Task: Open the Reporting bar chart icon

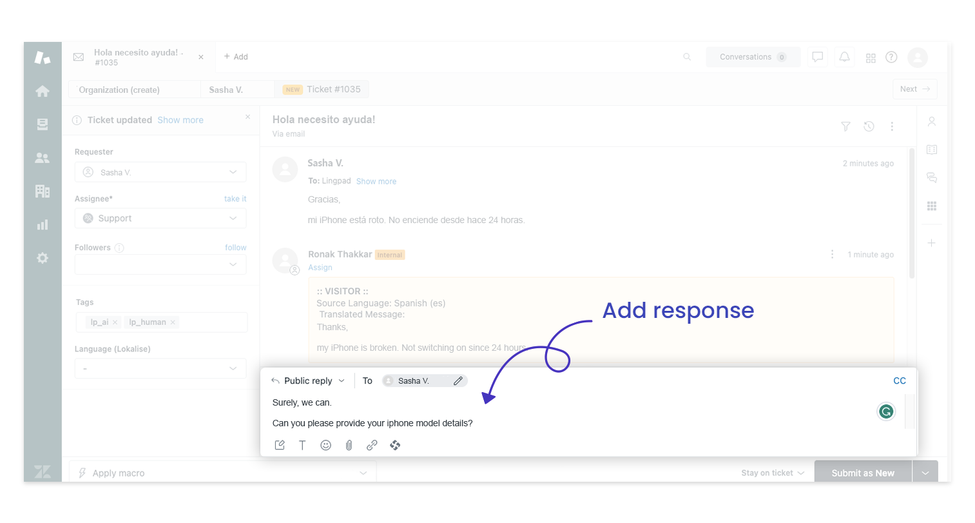Action: click(x=43, y=224)
